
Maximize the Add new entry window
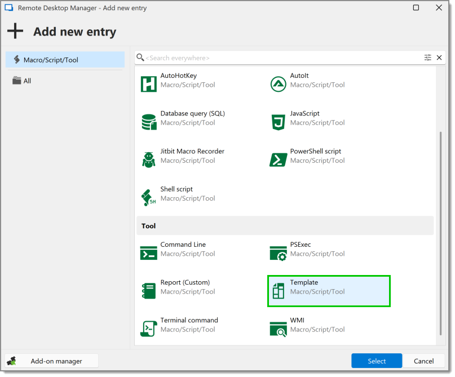coord(416,7)
